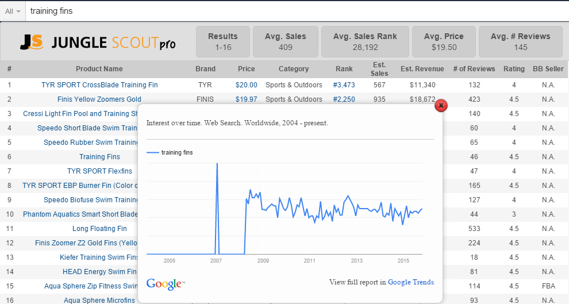The width and height of the screenshot is (569, 304).
Task: Open Aqua Sphere Microfins product
Action: click(99, 301)
